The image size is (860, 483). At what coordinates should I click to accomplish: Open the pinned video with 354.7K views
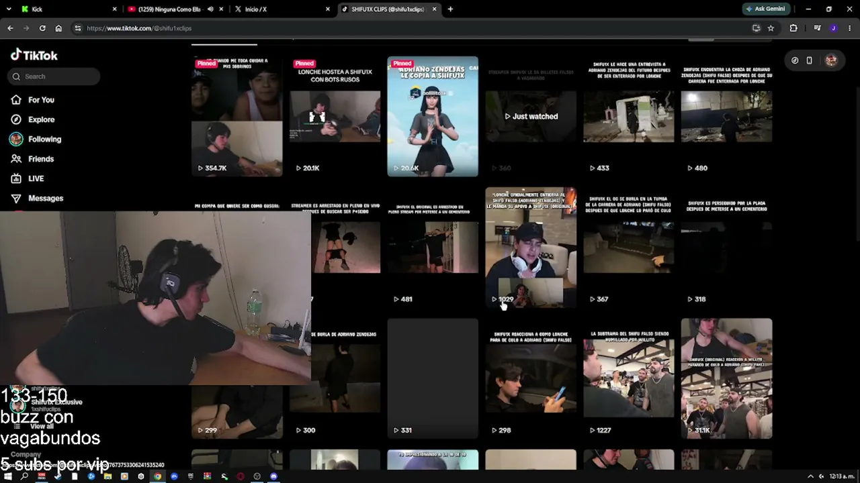tap(236, 116)
